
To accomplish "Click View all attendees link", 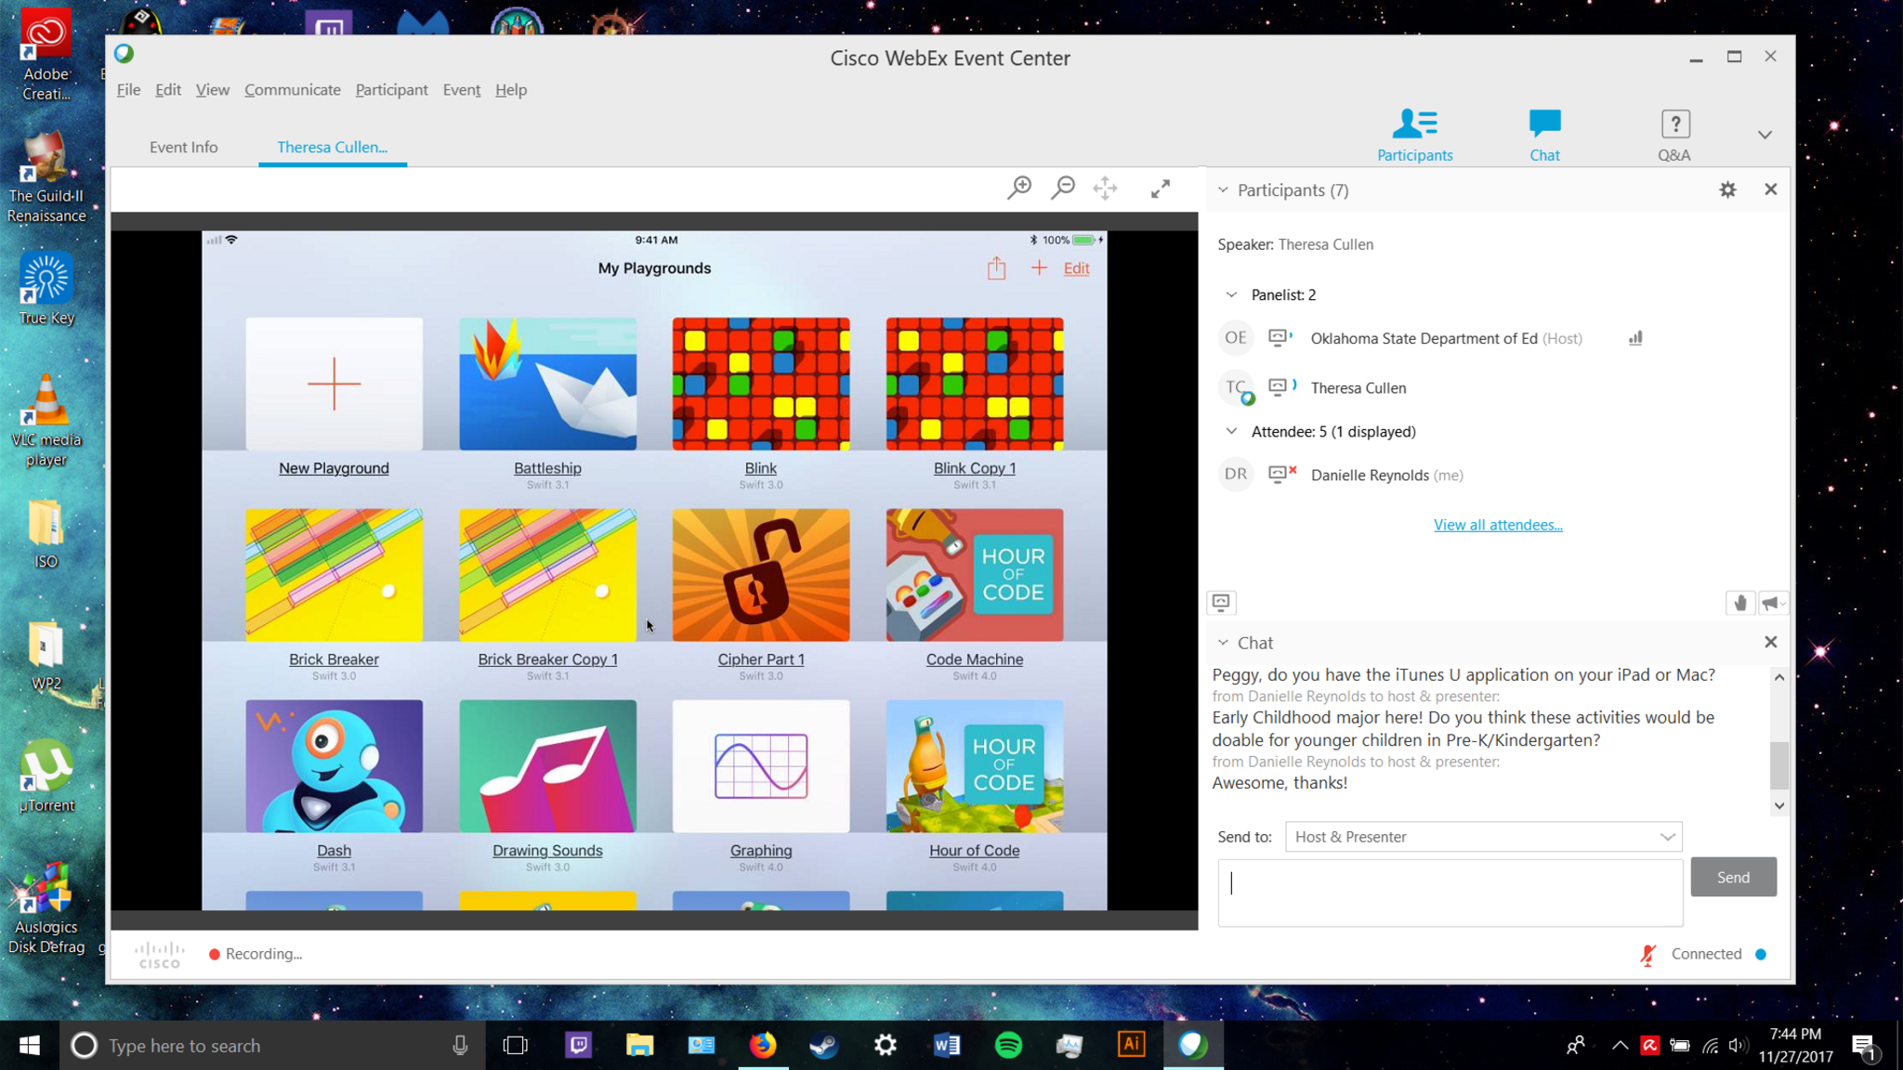I will point(1497,525).
